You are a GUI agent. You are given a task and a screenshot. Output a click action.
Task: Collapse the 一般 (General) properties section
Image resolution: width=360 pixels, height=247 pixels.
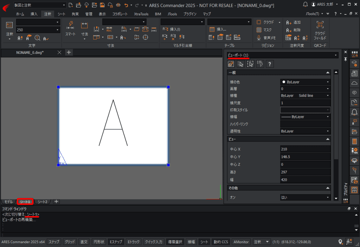click(x=328, y=72)
